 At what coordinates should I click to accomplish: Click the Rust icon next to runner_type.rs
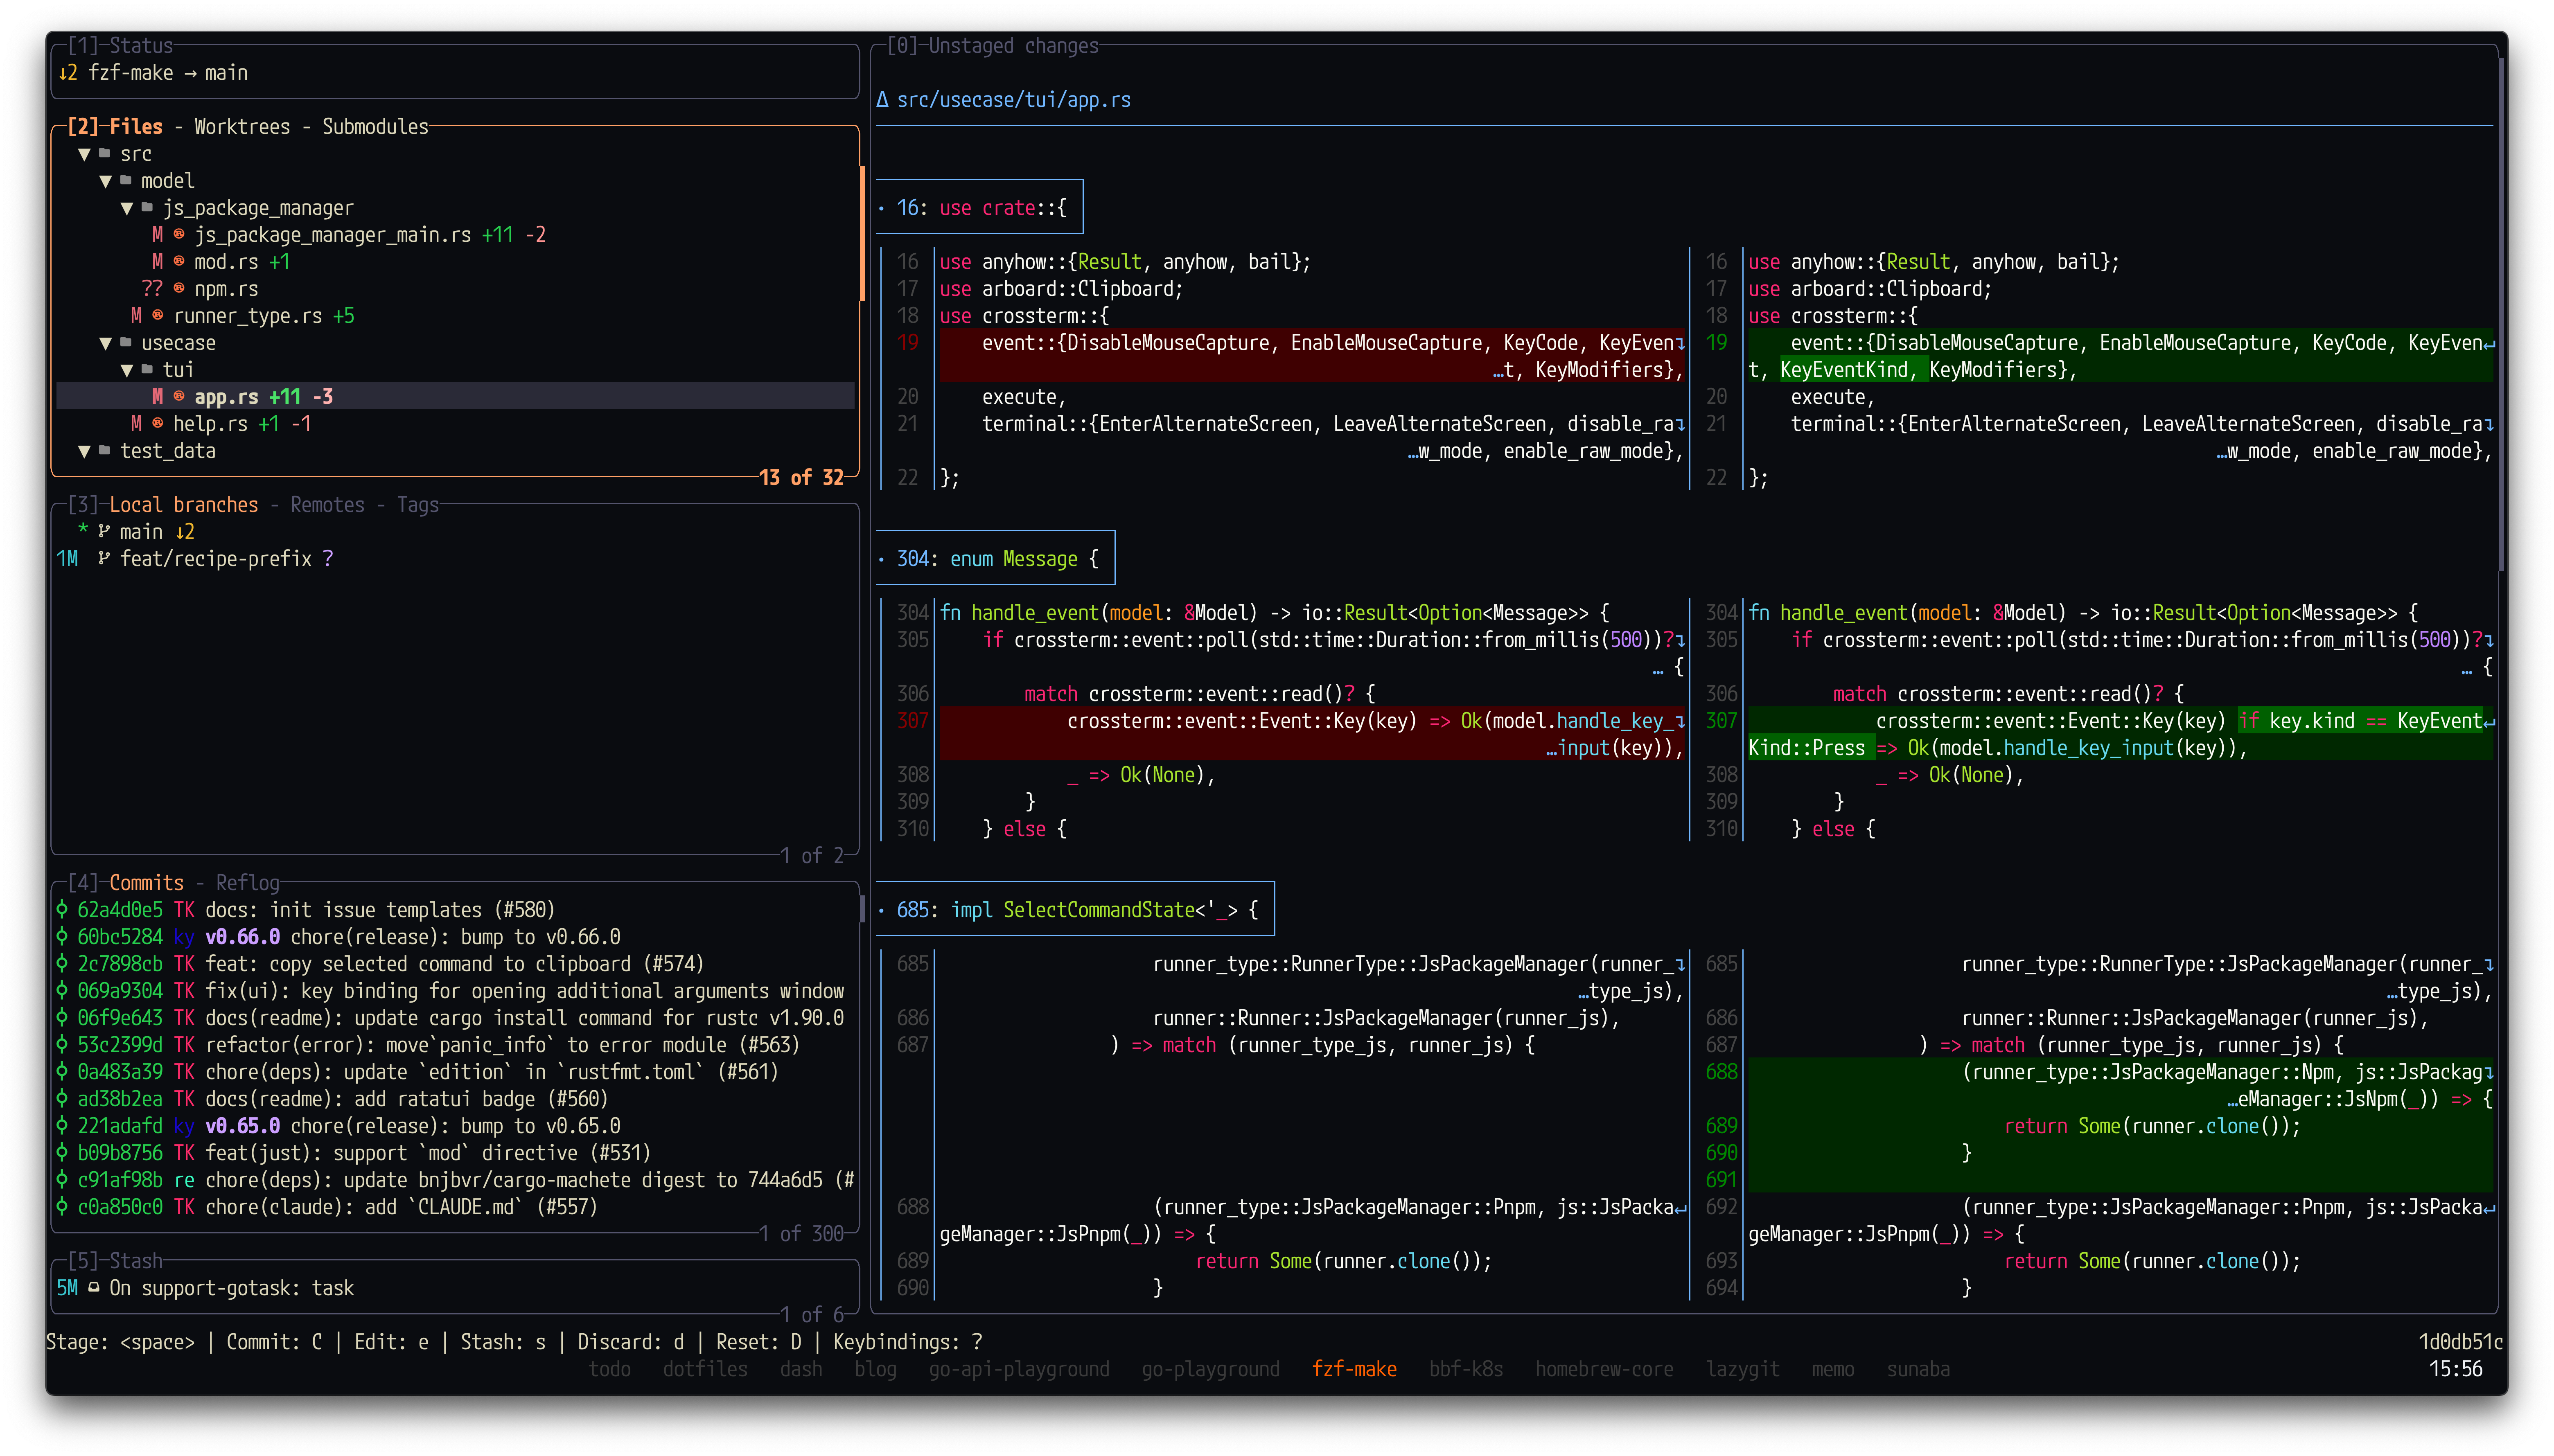click(158, 316)
